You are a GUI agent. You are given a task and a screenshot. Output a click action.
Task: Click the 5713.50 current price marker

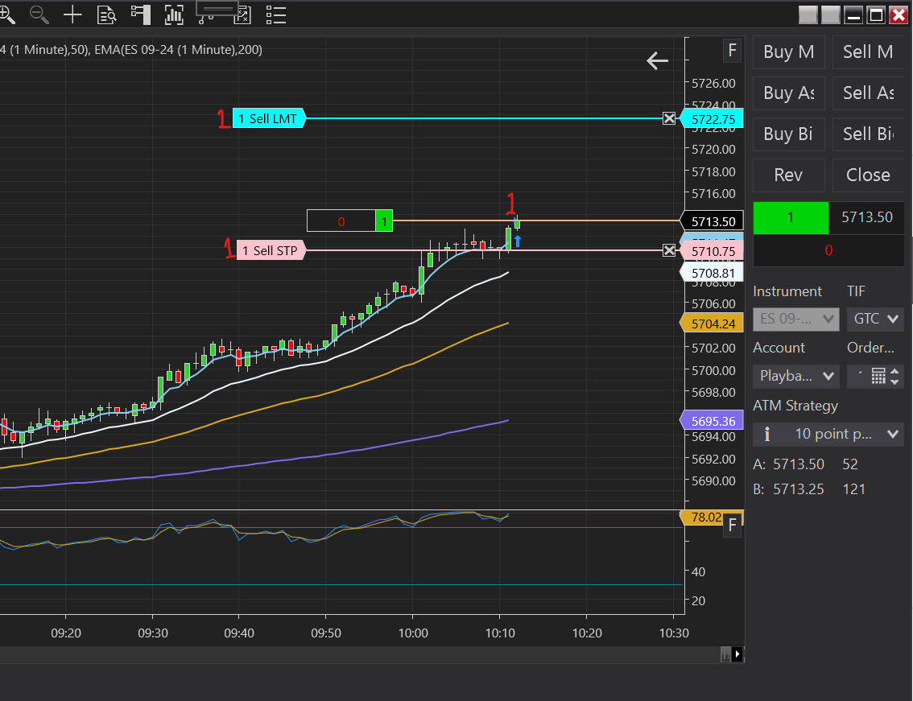(712, 221)
